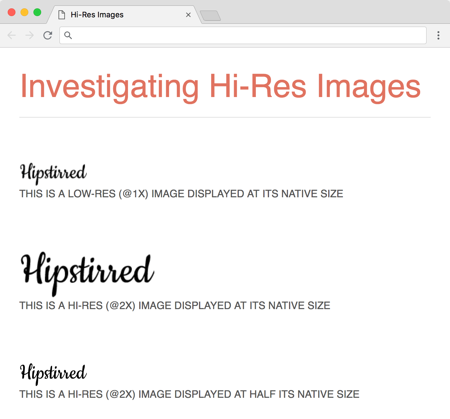The width and height of the screenshot is (450, 419).
Task: Click the browser forward arrow
Action: pyautogui.click(x=30, y=35)
